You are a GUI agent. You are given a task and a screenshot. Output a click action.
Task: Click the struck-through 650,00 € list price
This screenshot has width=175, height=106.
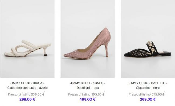38,94
